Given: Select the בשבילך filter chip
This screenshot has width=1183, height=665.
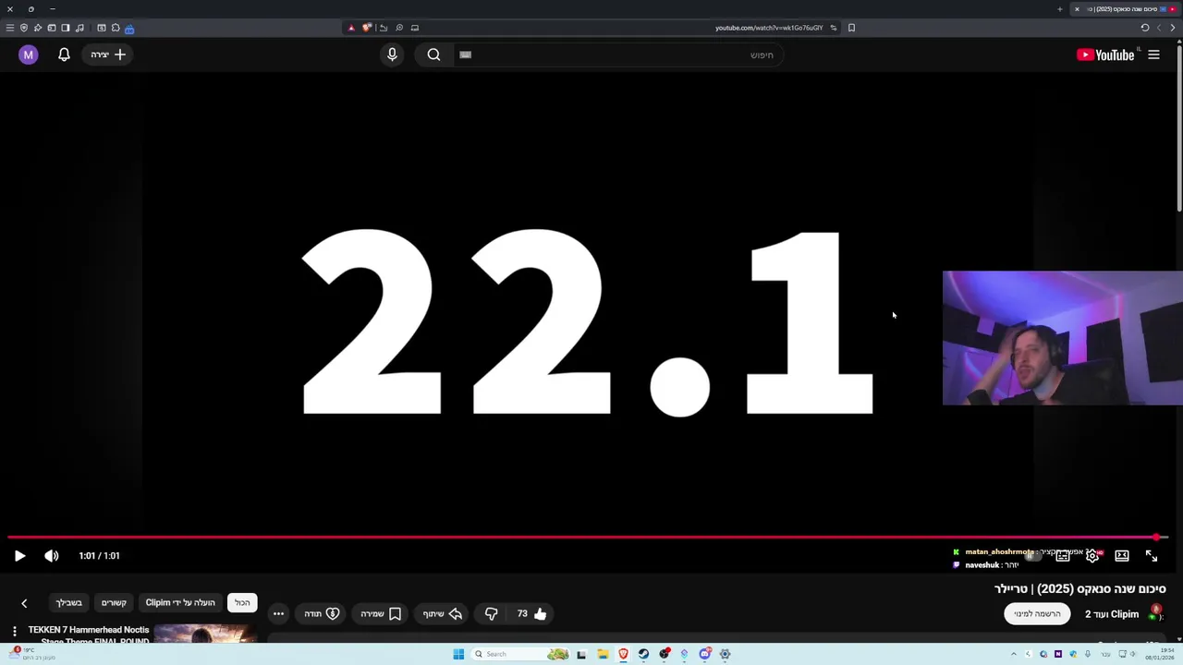Looking at the screenshot, I should click(69, 602).
